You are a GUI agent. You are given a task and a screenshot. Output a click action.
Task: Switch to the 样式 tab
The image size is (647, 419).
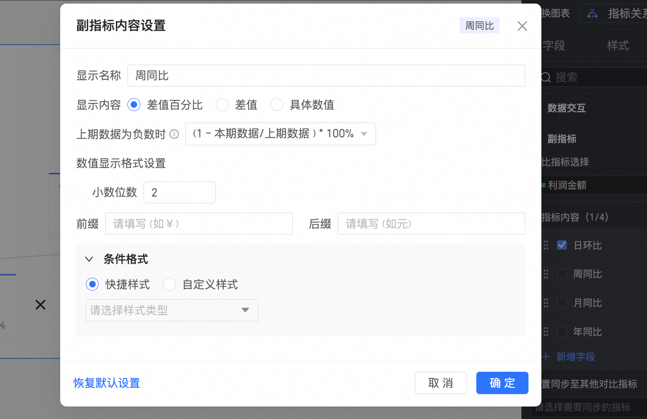click(x=618, y=45)
